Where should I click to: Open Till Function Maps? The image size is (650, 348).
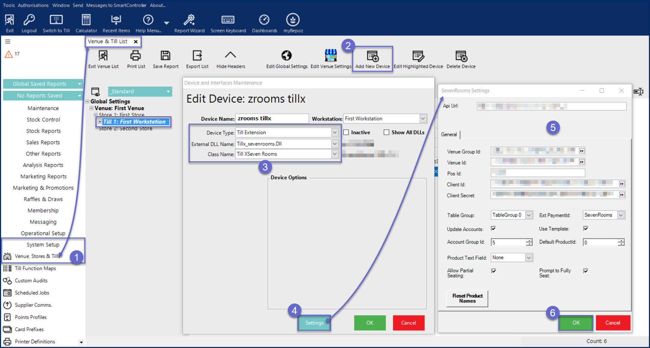tap(35, 268)
